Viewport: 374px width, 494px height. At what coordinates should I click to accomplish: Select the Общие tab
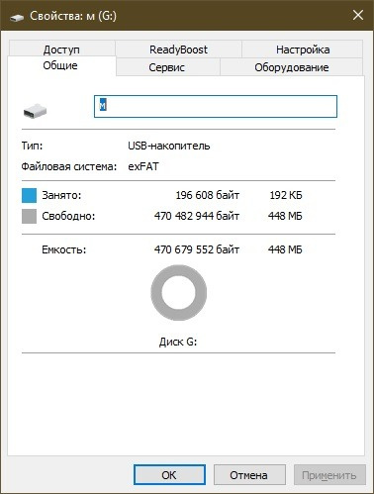point(60,65)
